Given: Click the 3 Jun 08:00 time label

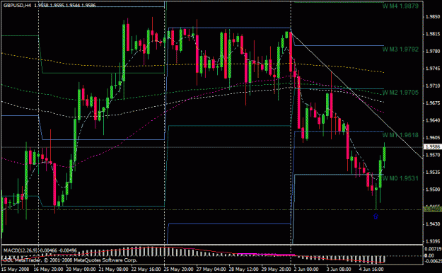Looking at the screenshot, I should (x=339, y=269).
